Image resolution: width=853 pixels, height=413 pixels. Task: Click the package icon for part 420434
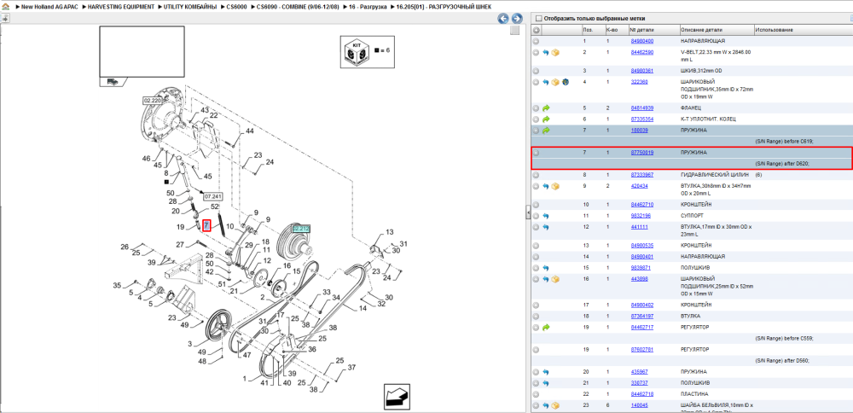coord(555,186)
